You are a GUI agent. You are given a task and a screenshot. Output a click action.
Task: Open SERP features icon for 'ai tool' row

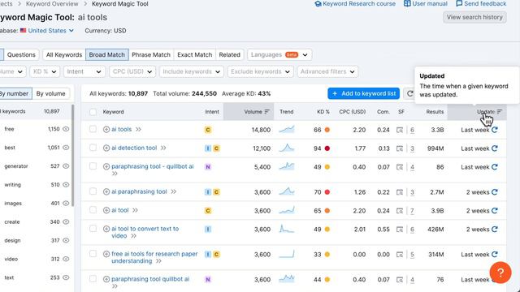400,211
